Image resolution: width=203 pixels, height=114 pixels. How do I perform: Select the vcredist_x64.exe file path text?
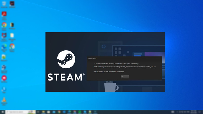(125, 67)
